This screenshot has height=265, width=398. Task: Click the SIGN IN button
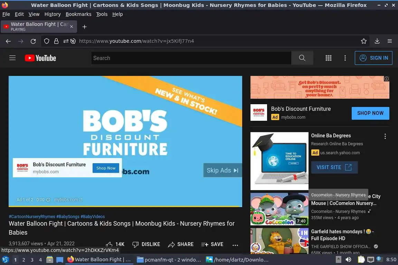click(x=373, y=58)
